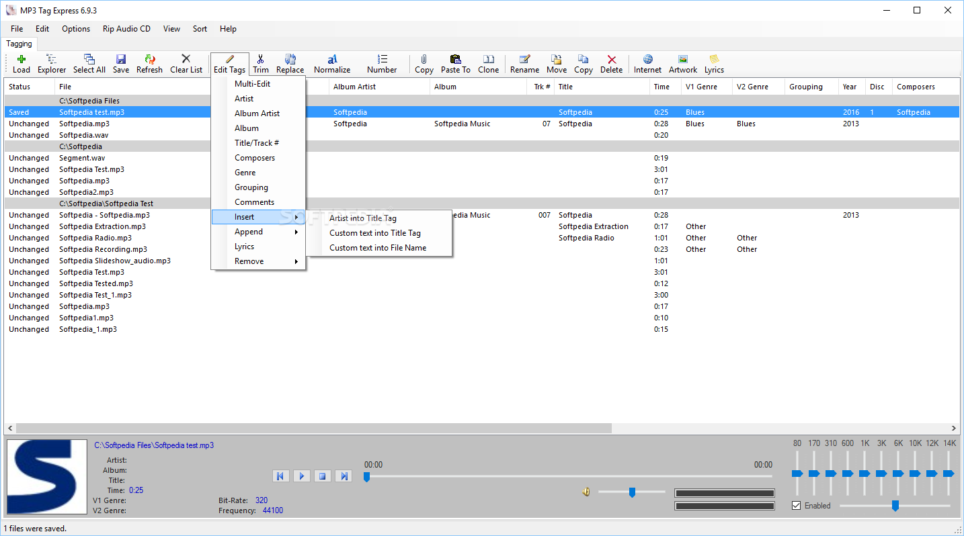The image size is (964, 536).
Task: Click the Normalize text icon
Action: tap(332, 64)
